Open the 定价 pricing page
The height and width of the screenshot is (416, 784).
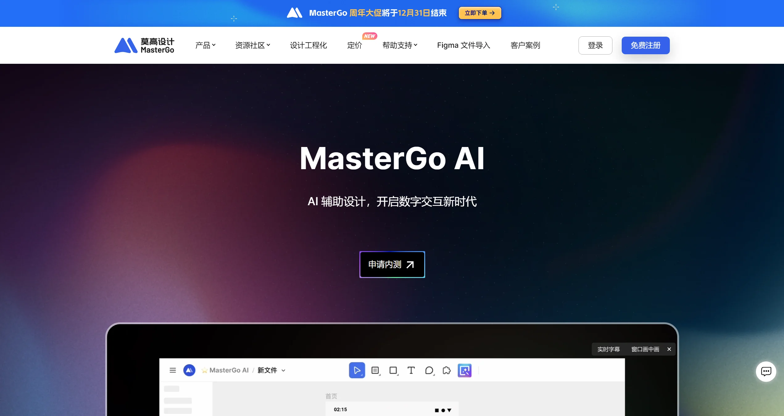point(354,45)
